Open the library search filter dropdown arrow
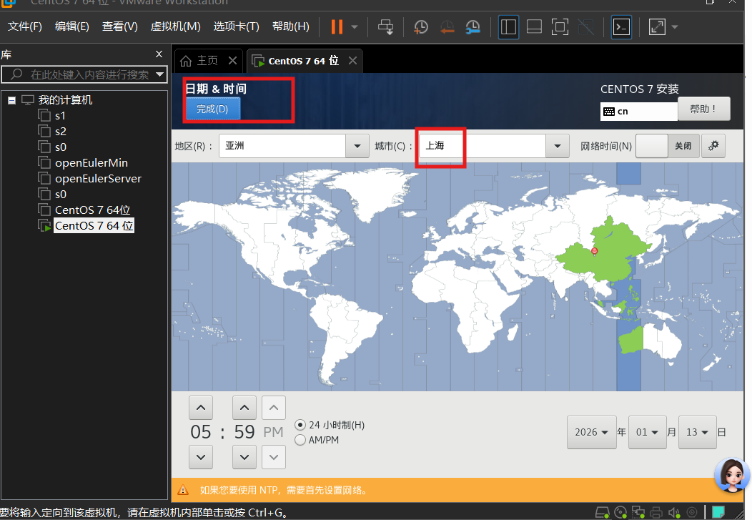 point(159,74)
